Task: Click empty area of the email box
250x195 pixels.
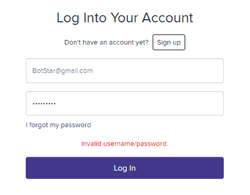Action: (x=158, y=71)
